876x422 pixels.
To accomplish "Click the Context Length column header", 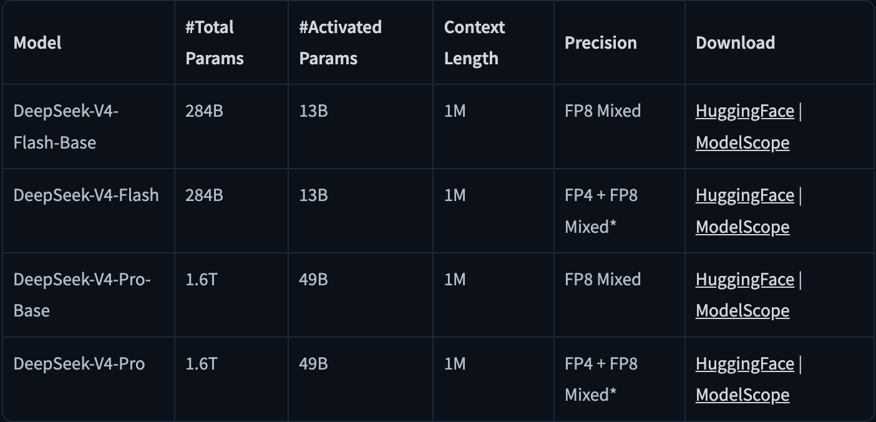I will click(474, 43).
